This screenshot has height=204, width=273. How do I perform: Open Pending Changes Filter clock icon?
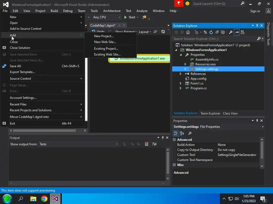coord(196,32)
